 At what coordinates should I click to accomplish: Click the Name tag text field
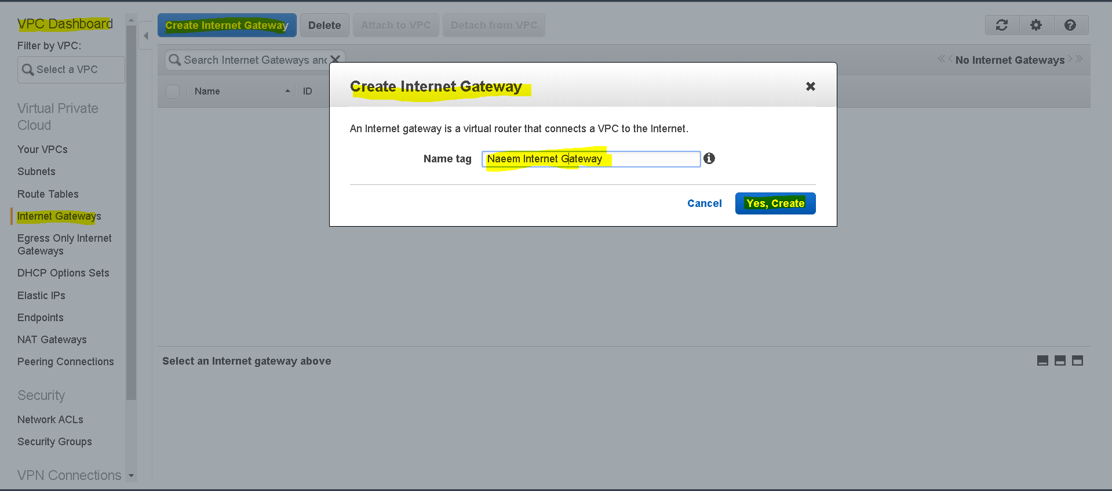[591, 159]
